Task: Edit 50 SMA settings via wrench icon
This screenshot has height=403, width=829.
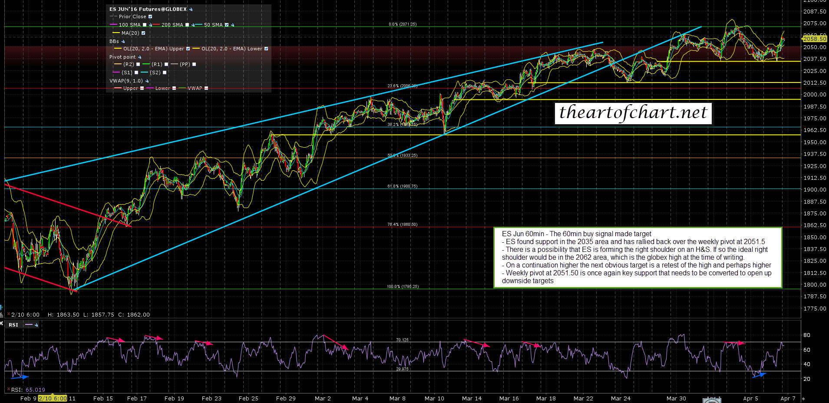Action: tap(233, 25)
